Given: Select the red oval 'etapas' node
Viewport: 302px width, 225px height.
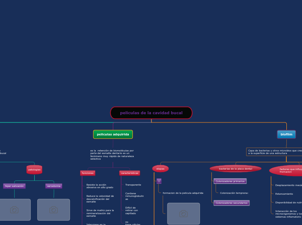Looking at the screenshot, I should pyautogui.click(x=161, y=169).
